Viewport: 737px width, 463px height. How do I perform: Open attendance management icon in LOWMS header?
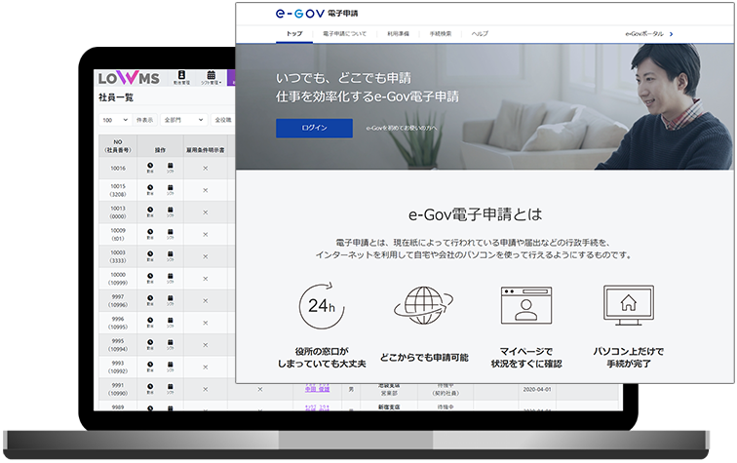click(181, 77)
